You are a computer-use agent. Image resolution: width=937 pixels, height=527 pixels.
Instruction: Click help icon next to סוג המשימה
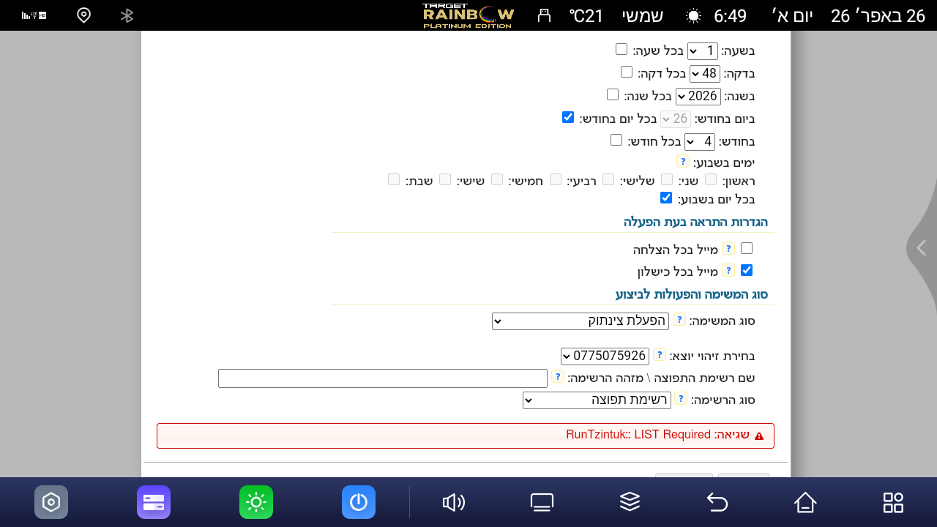point(679,320)
